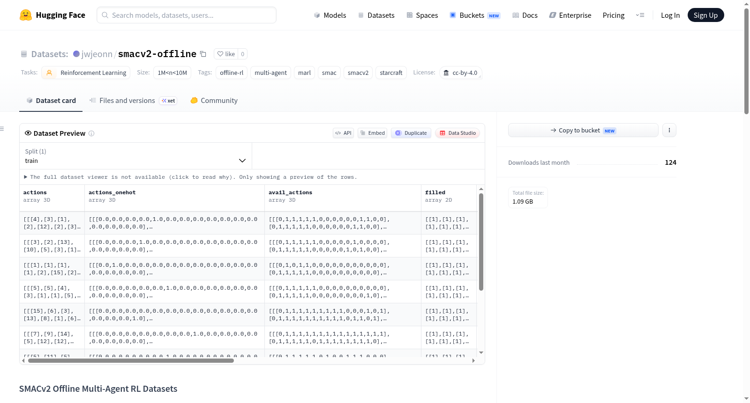750x403 pixels.
Task: Click the offline-rl tag
Action: tap(232, 73)
